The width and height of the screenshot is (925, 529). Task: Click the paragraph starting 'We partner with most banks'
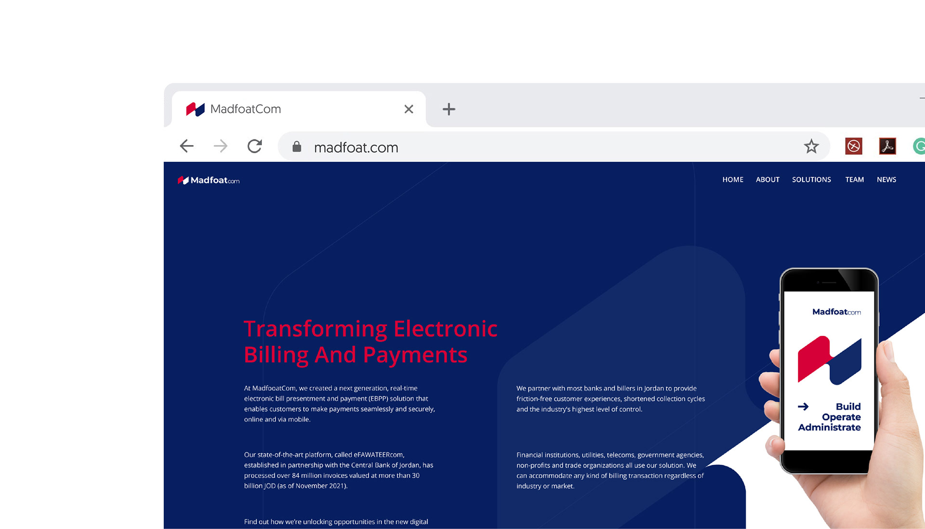pos(610,398)
